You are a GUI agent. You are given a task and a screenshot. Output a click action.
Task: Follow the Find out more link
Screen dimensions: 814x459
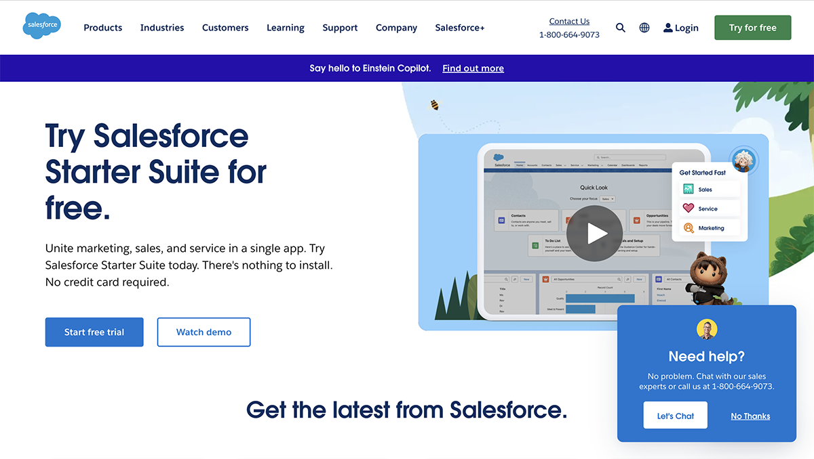[473, 68]
